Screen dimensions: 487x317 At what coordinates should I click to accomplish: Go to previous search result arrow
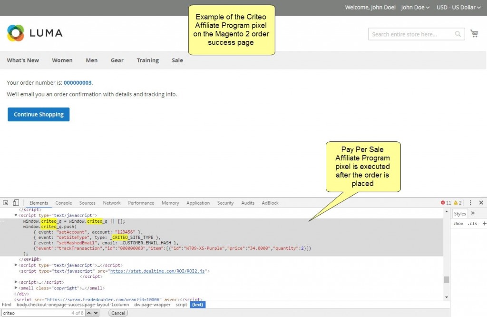point(89,313)
